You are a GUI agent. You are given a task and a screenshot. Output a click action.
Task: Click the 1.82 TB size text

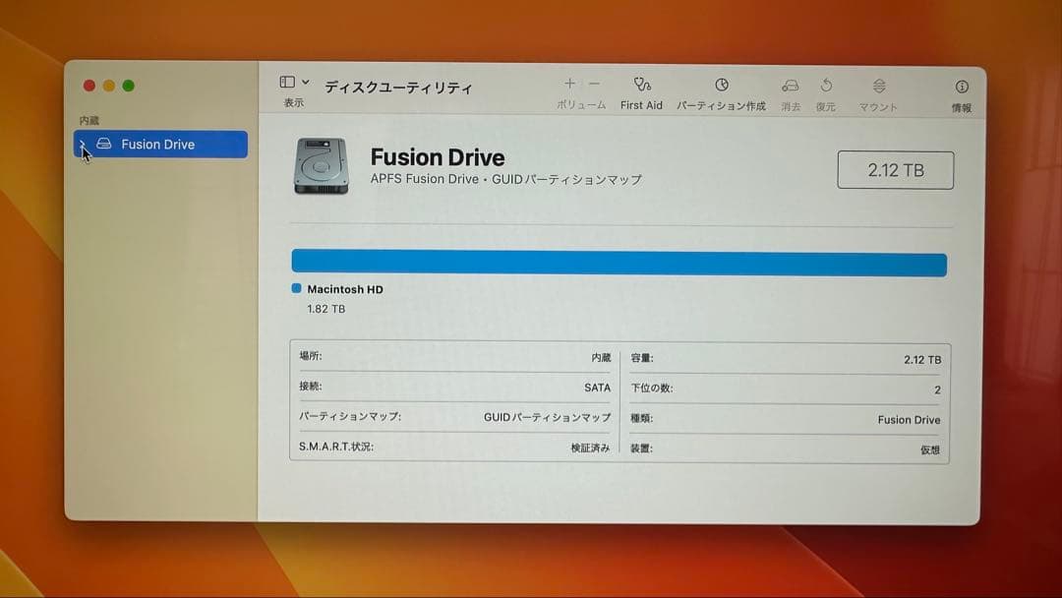pyautogui.click(x=325, y=309)
